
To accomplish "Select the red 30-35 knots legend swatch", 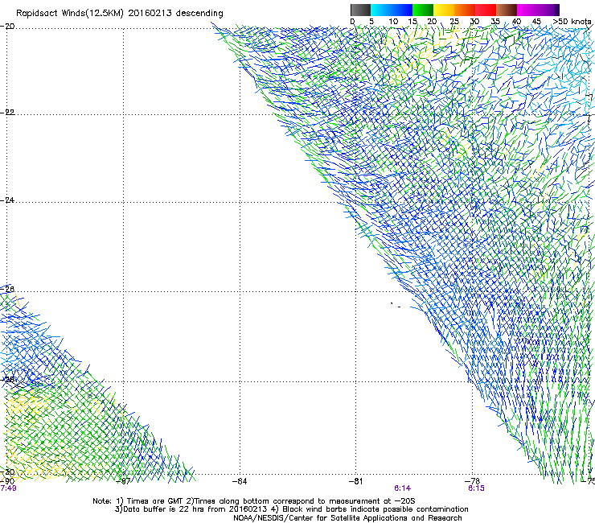I will pyautogui.click(x=486, y=10).
